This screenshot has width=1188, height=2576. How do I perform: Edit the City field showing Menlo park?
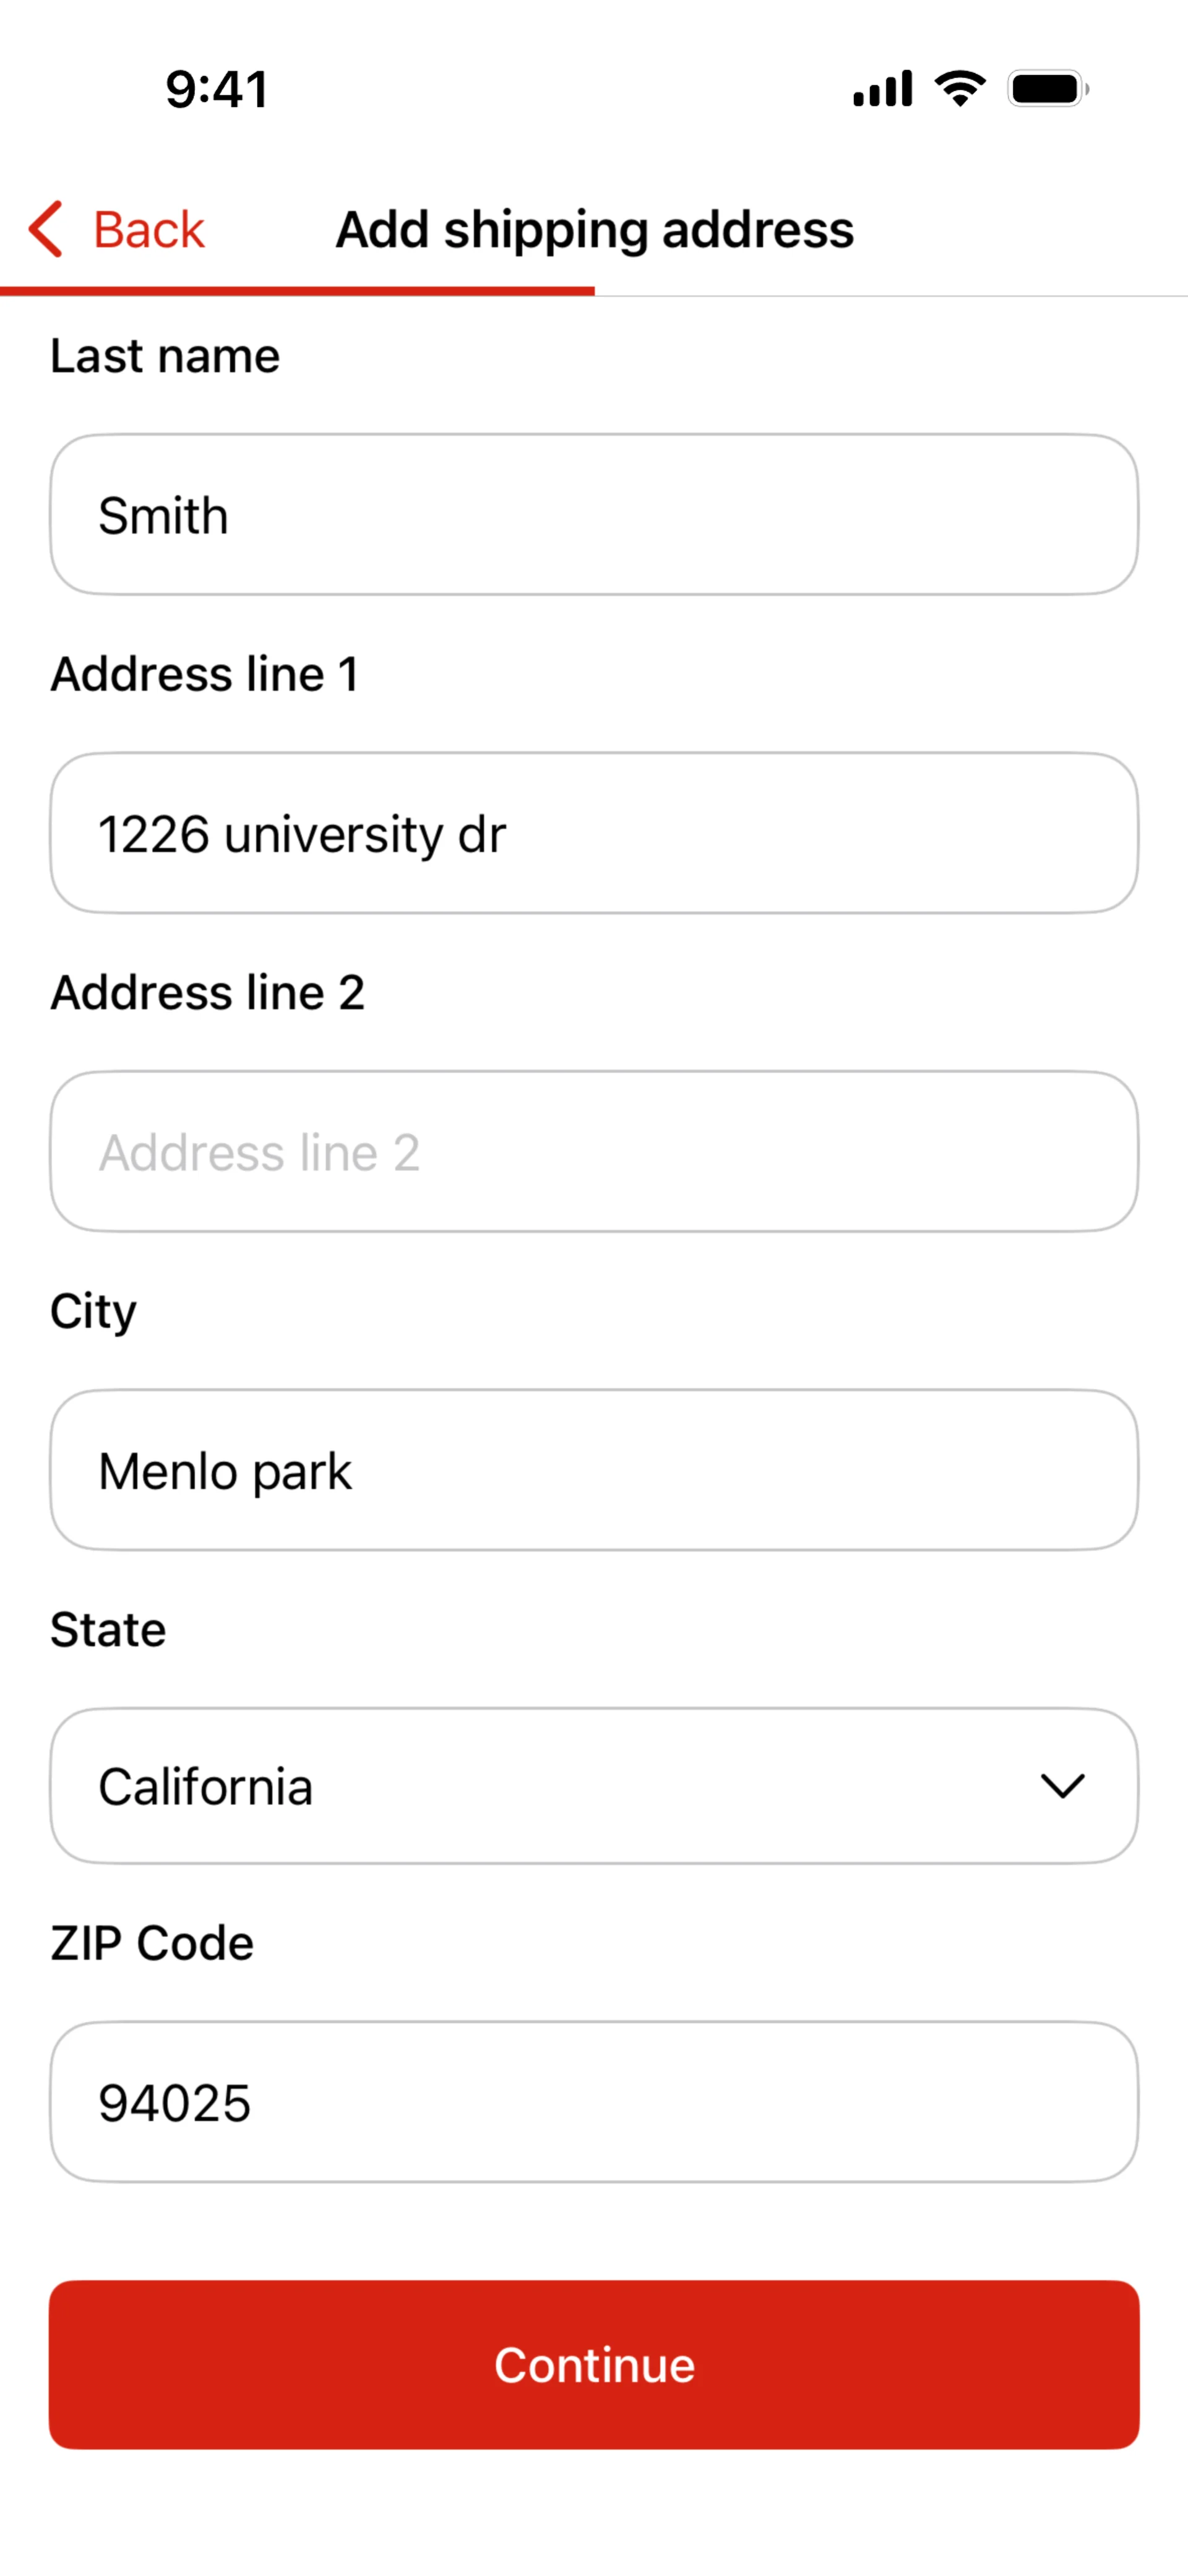(594, 1470)
